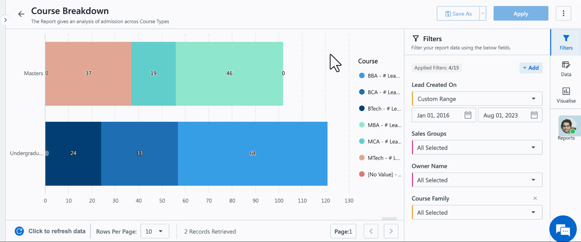This screenshot has height=242, width=581.
Task: Open the Sales Groups dropdown
Action: point(477,148)
